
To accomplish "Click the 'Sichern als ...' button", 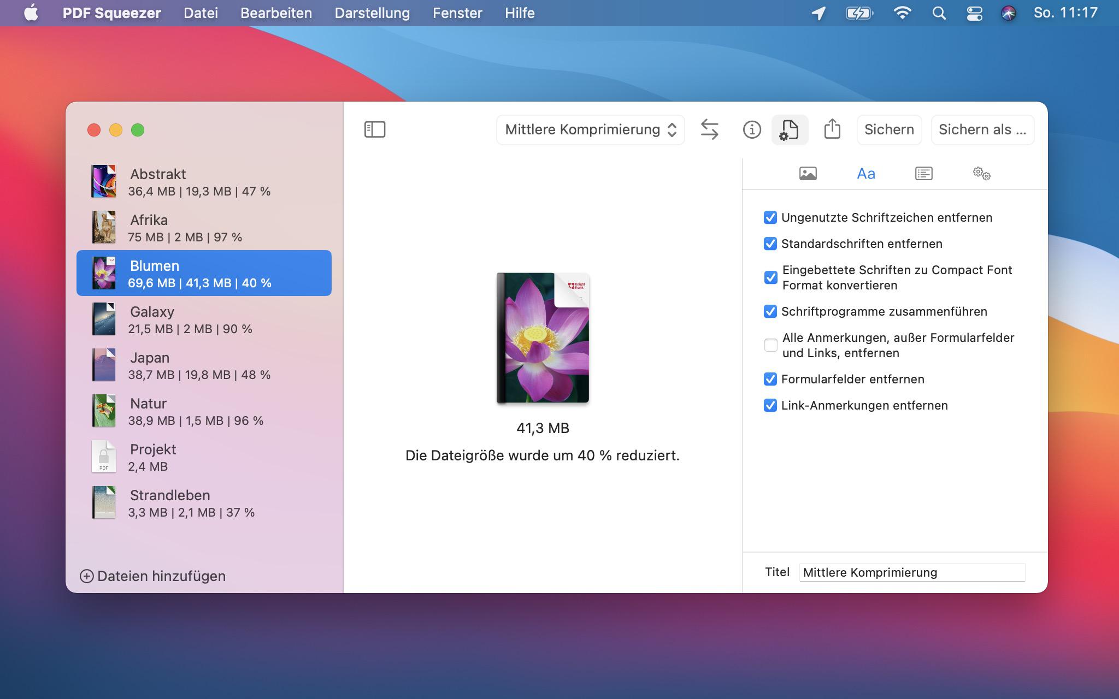I will pos(982,129).
